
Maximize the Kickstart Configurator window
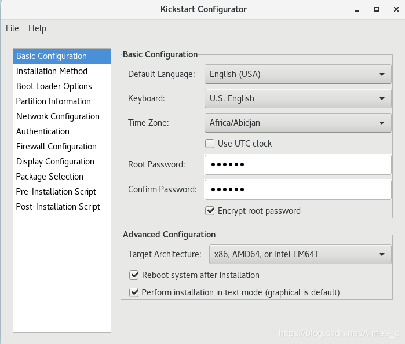377,9
